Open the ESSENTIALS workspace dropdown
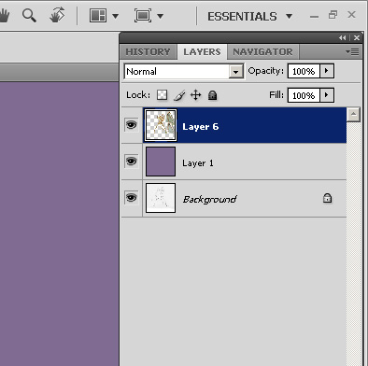Image resolution: width=368 pixels, height=366 pixels. (249, 16)
